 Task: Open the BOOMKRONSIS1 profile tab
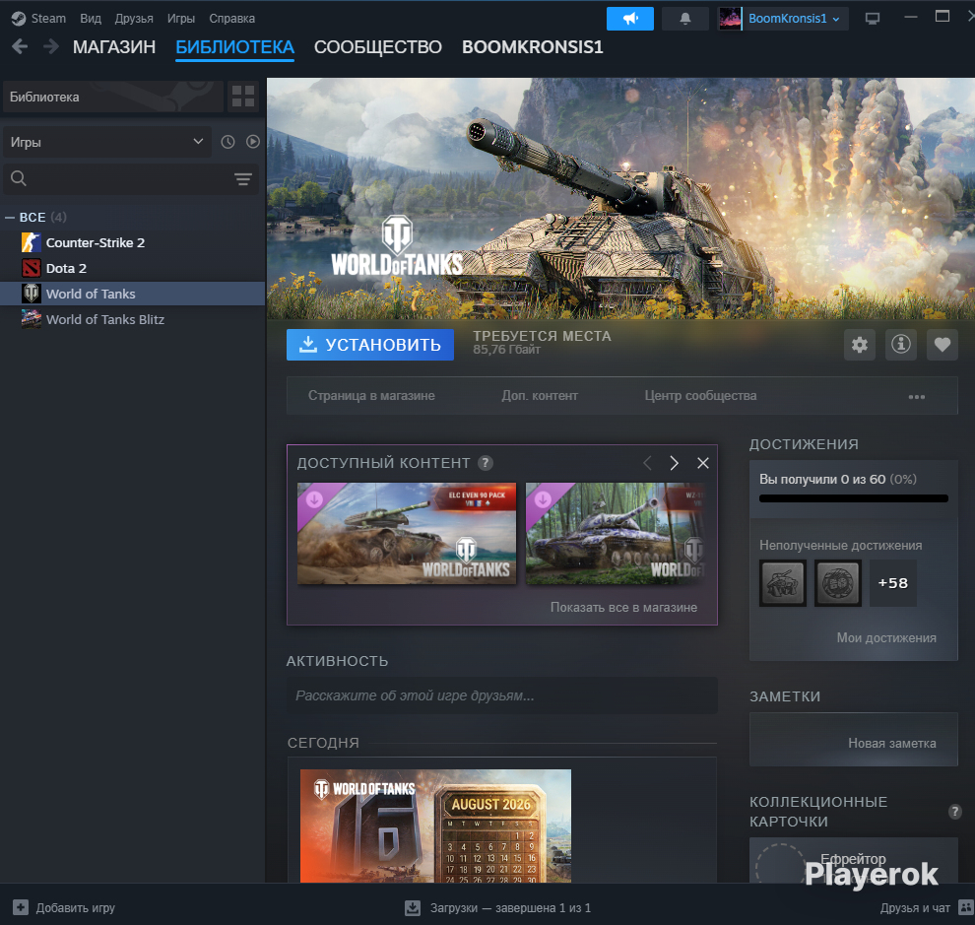click(x=532, y=47)
